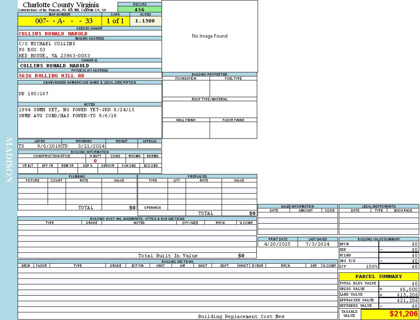Select the reviewed date 3/21/2024
420x320 pixels.
pos(91,146)
